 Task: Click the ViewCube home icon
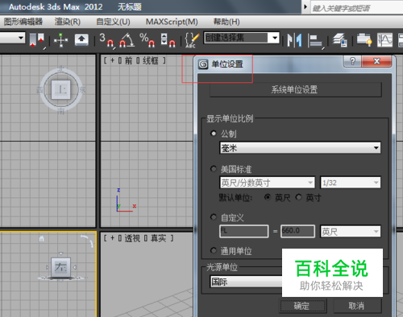click(41, 238)
